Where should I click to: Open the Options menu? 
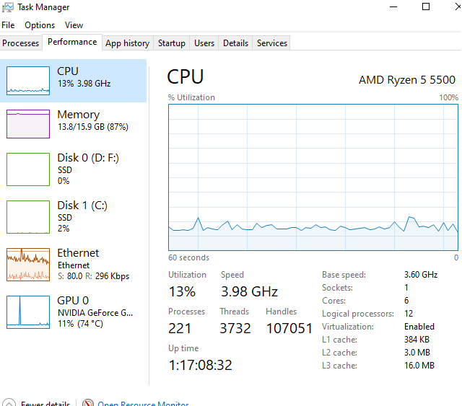coord(40,25)
